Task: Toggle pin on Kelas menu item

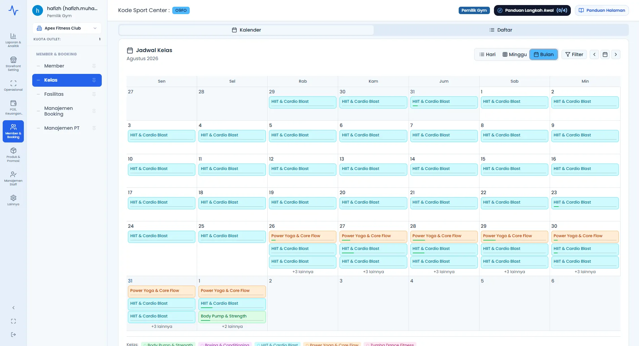Action: [94, 80]
